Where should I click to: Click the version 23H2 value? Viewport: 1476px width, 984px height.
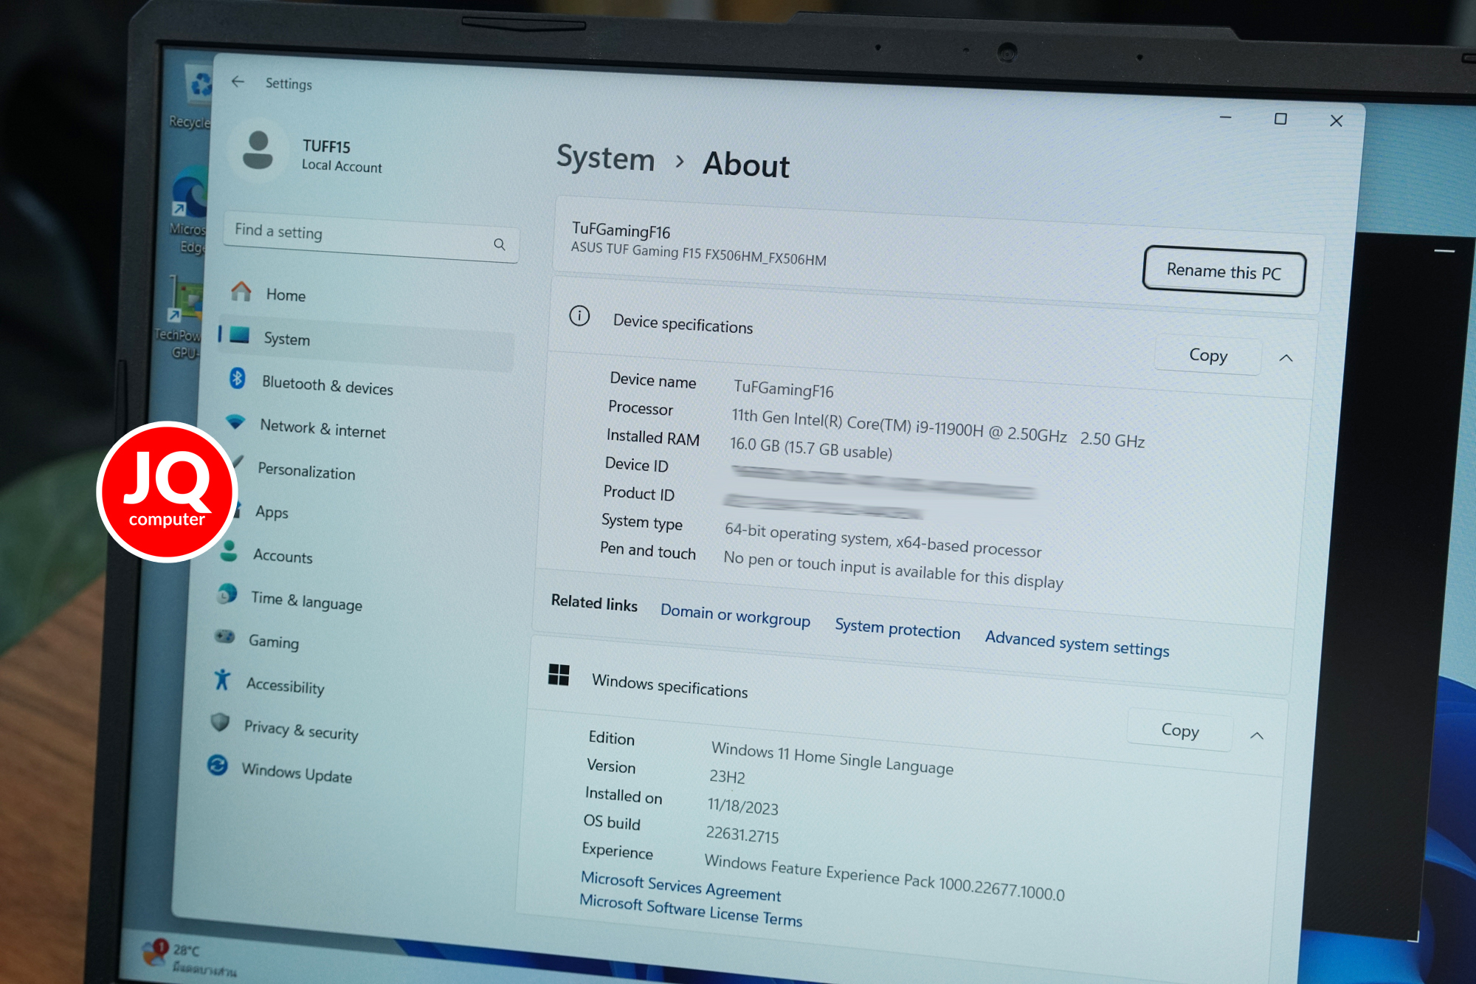point(728,777)
